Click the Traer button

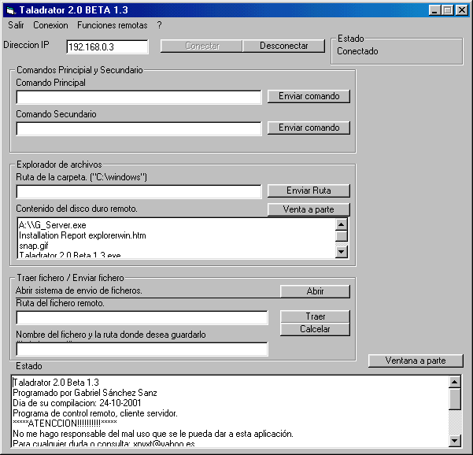[315, 316]
